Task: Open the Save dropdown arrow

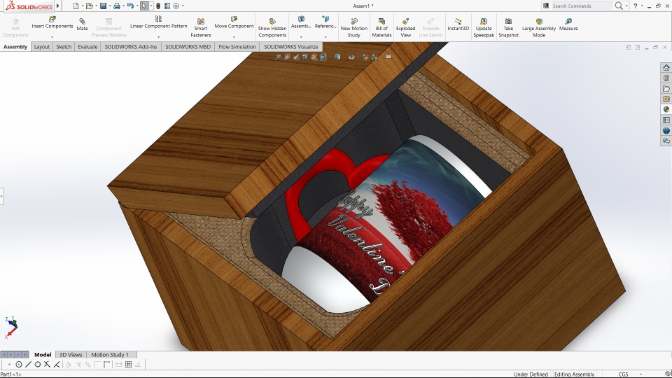Action: [x=109, y=6]
